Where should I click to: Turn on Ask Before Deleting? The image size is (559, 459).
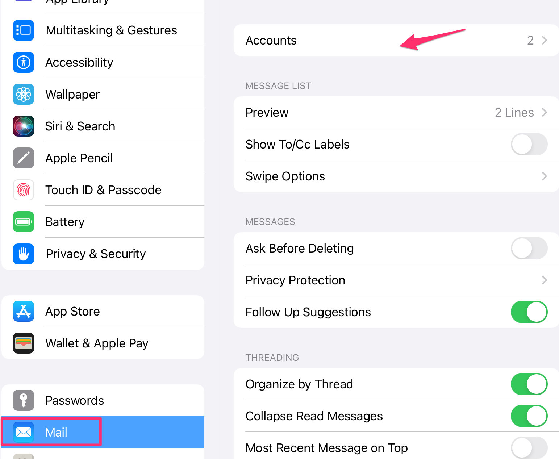pyautogui.click(x=529, y=248)
